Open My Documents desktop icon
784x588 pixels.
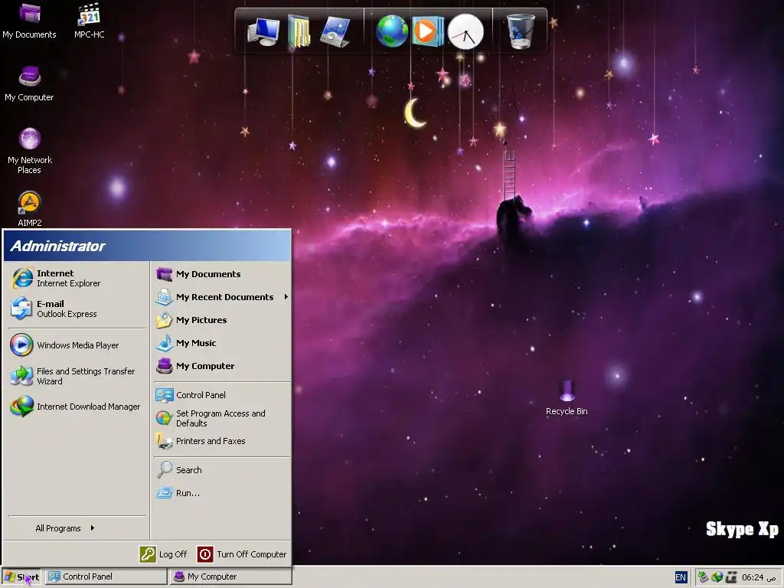click(29, 21)
